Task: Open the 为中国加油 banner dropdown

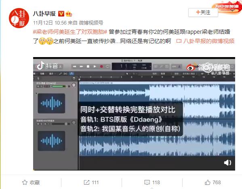Action: (x=232, y=10)
